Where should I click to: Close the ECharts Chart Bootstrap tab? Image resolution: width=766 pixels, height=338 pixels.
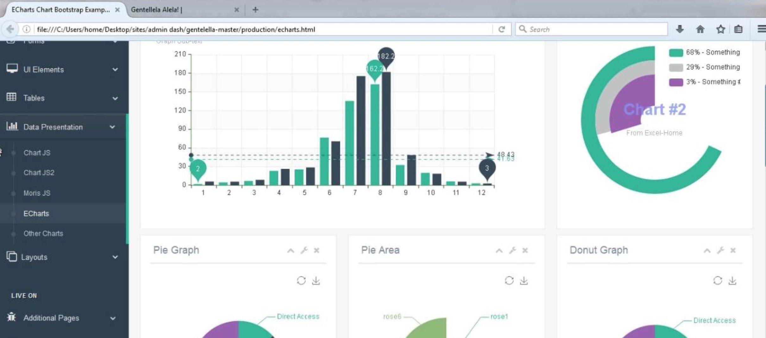click(117, 10)
